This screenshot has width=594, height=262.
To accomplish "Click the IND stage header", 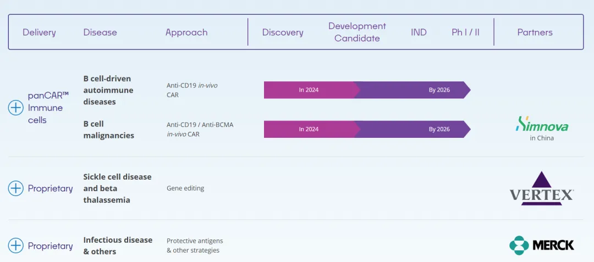I will [x=419, y=32].
